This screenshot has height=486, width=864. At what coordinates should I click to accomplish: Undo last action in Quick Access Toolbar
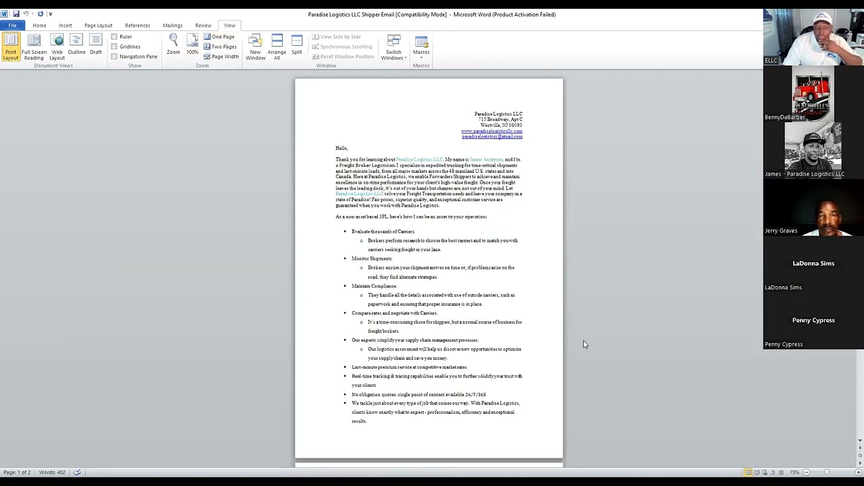[26, 13]
